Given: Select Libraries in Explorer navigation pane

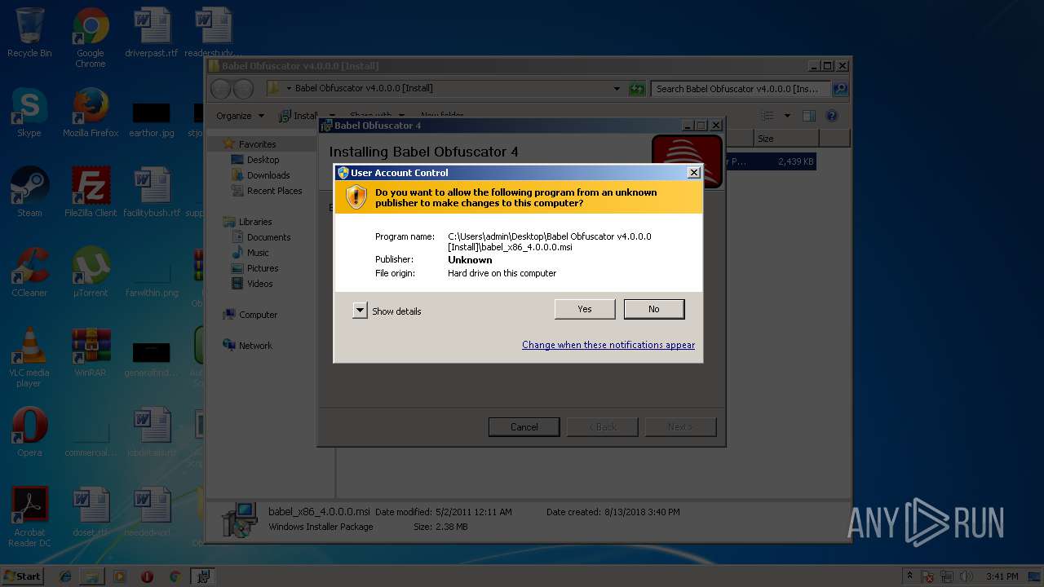Looking at the screenshot, I should 254,222.
